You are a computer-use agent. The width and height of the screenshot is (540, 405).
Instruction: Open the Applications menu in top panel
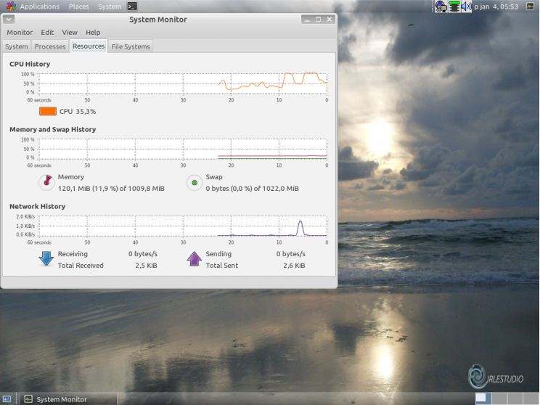pyautogui.click(x=39, y=7)
